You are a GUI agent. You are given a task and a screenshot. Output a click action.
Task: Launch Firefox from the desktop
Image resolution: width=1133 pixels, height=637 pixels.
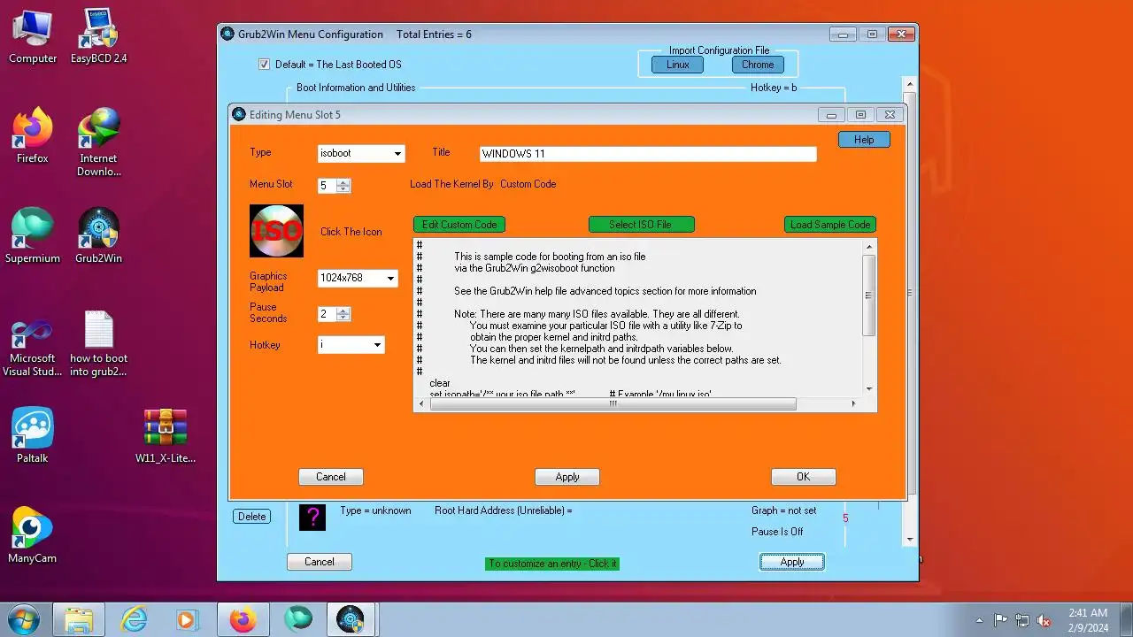pos(33,135)
